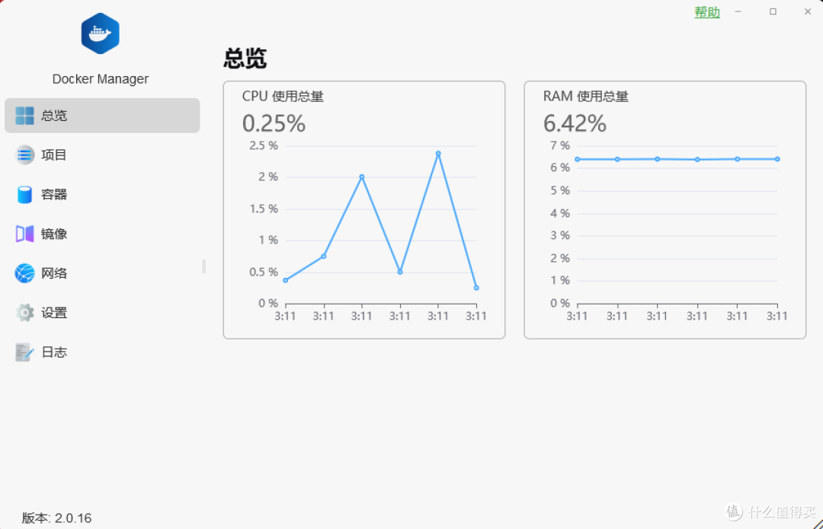823x529 pixels.
Task: Click the 总览 page heading
Action: (245, 58)
